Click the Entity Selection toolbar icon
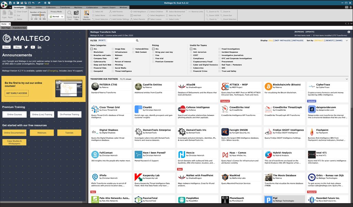Screen dimensions: 353x207 [x=86, y=13]
